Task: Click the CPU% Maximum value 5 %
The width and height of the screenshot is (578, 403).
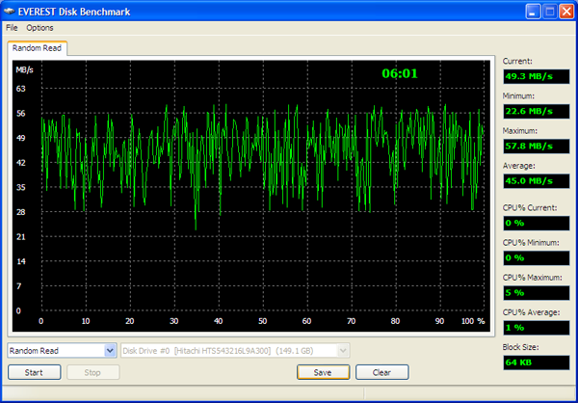Action: point(537,293)
